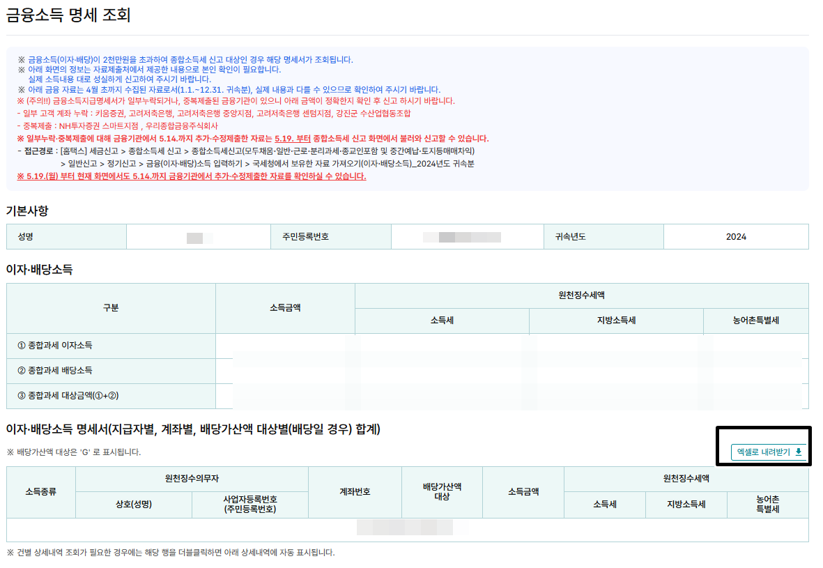The width and height of the screenshot is (823, 568).
Task: Click the red underlined 5.19.(월) 부터 notice
Action: (x=192, y=176)
